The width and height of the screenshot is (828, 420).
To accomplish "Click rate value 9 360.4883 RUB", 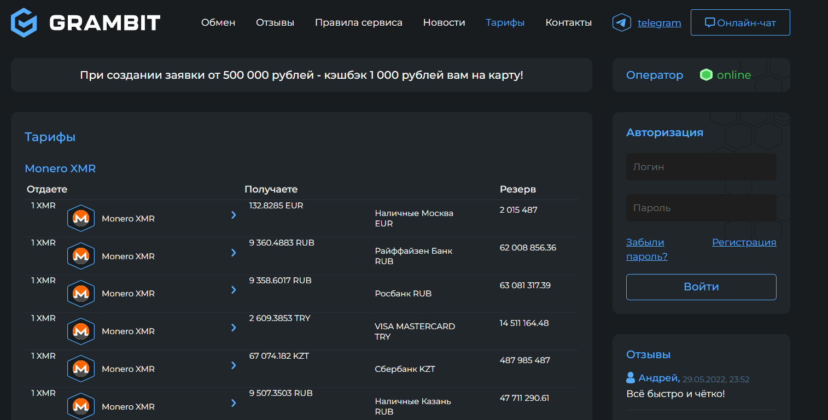I will point(282,243).
